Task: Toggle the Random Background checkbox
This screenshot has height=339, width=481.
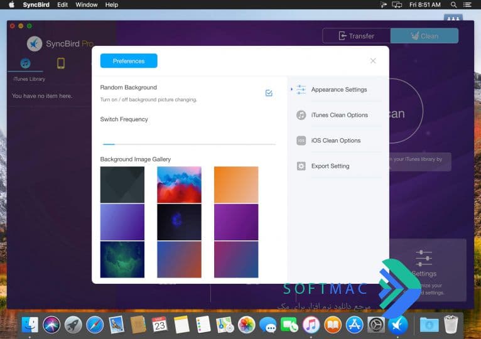Action: (x=269, y=93)
